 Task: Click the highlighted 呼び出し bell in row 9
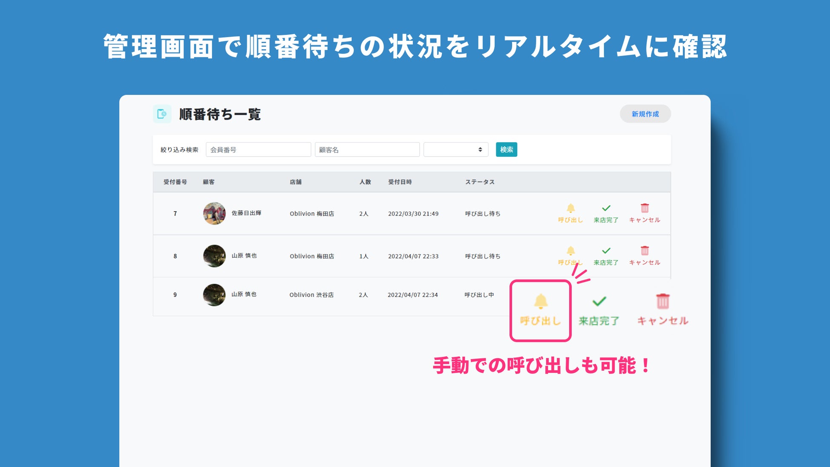pos(541,302)
